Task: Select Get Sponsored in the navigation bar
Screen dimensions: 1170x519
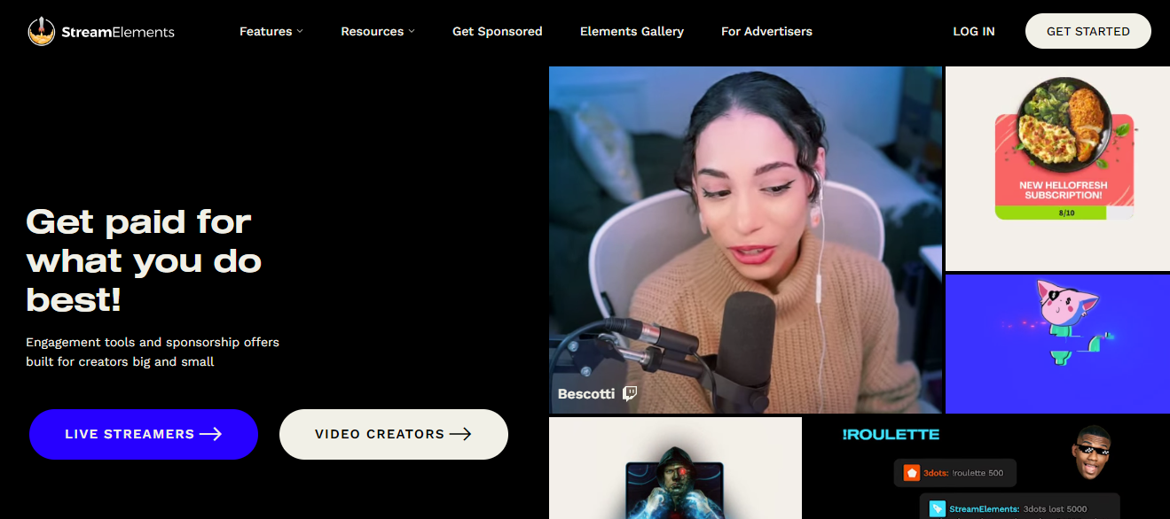Action: [x=497, y=31]
